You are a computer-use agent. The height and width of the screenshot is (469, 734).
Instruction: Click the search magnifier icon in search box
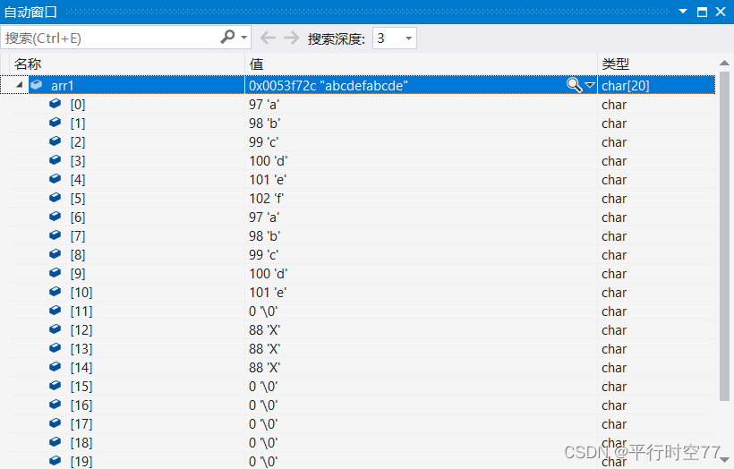click(x=227, y=37)
